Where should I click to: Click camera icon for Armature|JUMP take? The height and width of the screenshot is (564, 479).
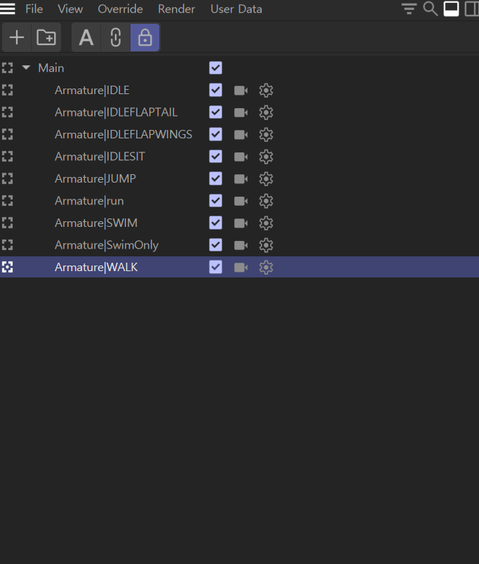[x=241, y=178]
